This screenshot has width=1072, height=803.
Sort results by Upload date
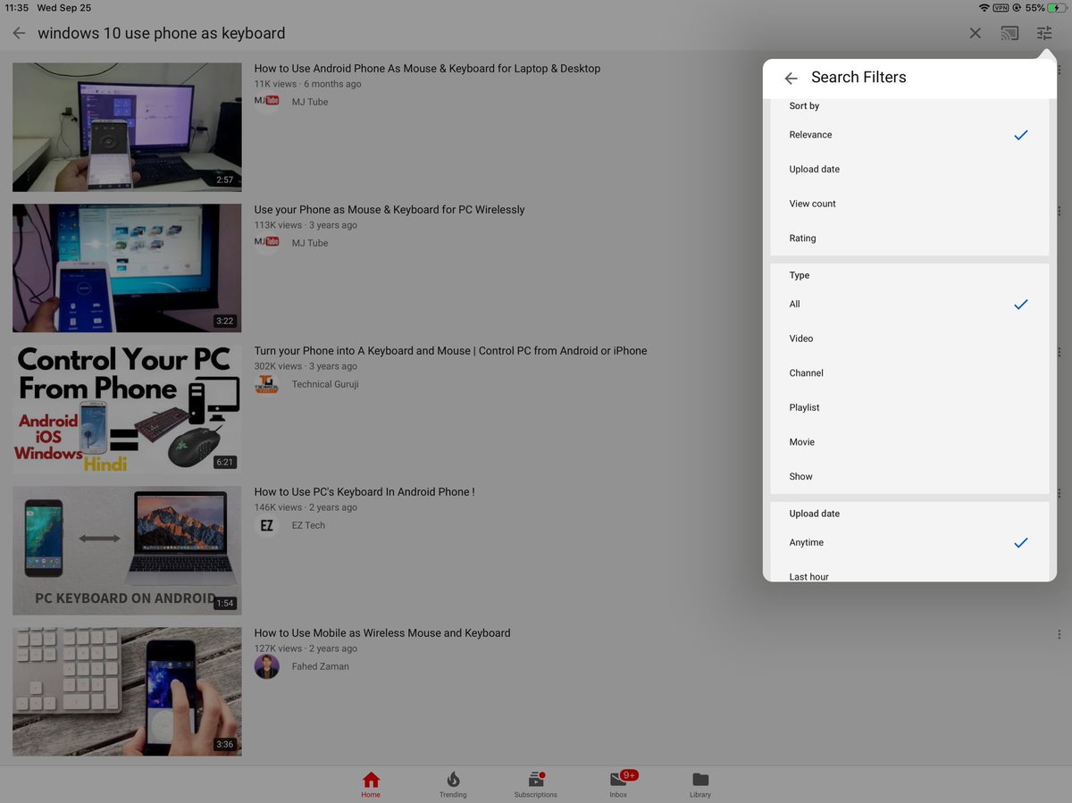[909, 170]
